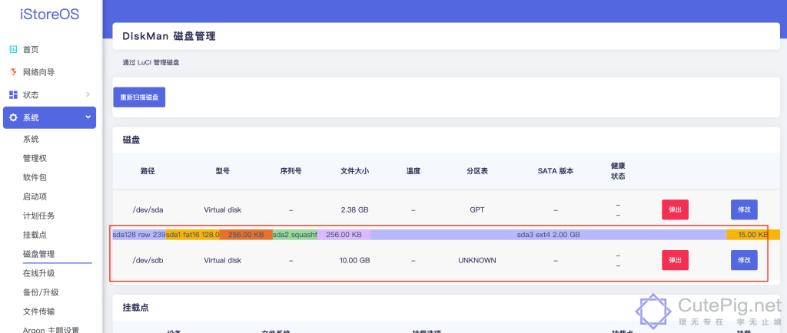Click the 10.00 GB size cell

(354, 260)
